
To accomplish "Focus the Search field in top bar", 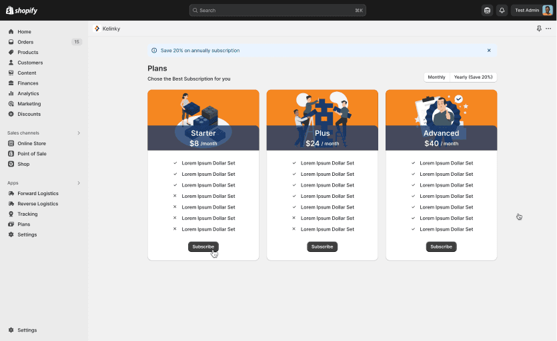I will point(277,10).
